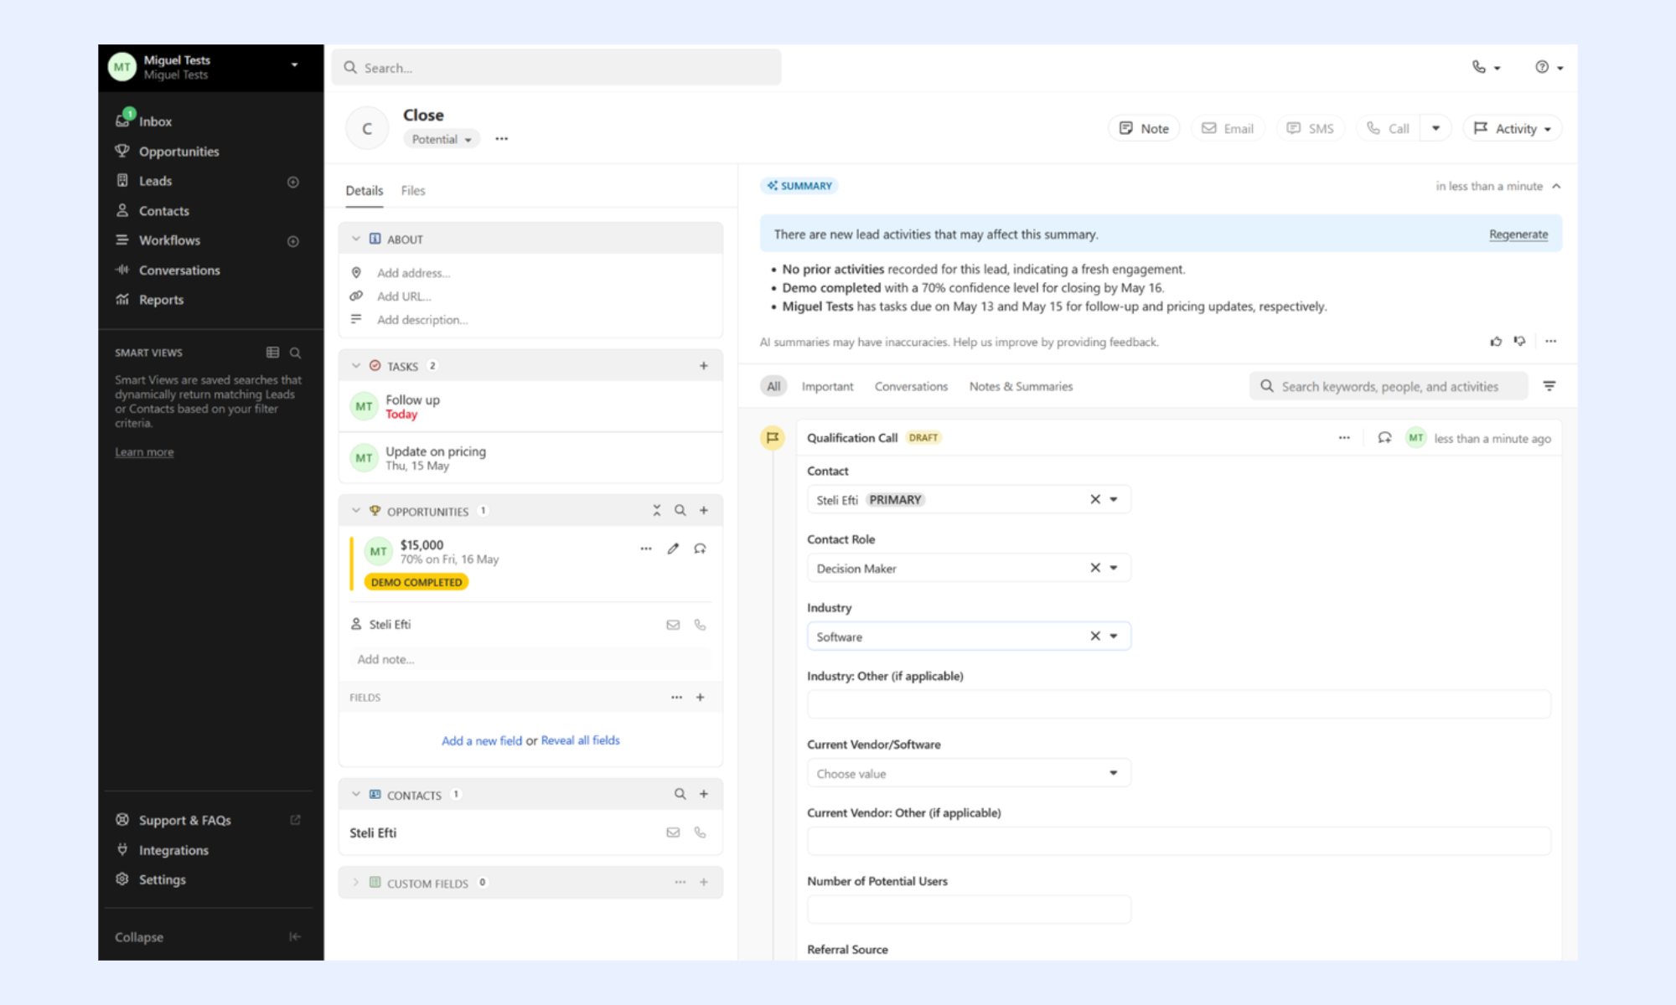Open the phone dropdown in header

point(1486,67)
